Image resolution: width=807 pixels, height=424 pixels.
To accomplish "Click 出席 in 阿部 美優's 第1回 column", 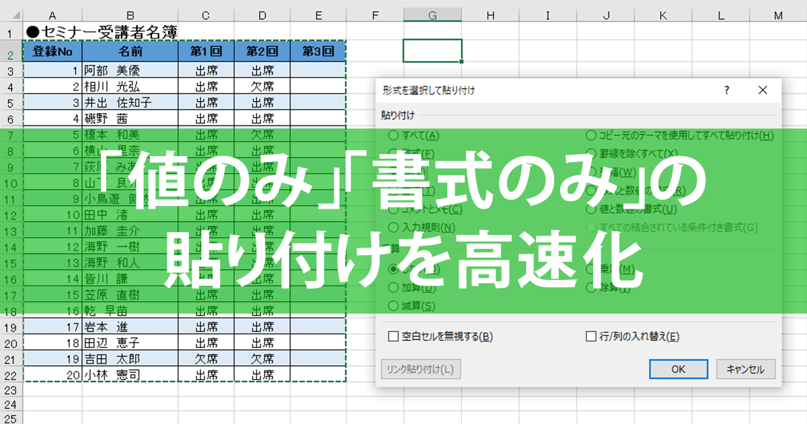I will 206,71.
